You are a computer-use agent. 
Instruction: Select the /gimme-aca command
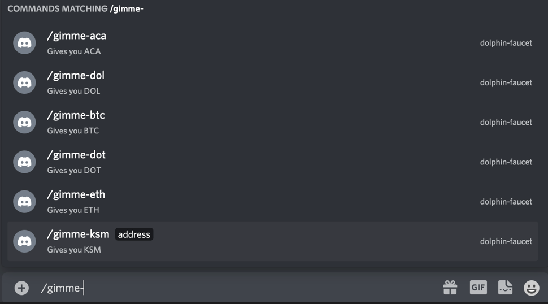[x=273, y=43]
